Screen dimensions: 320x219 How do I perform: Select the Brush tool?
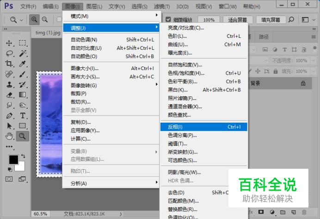pyautogui.click(x=23, y=74)
